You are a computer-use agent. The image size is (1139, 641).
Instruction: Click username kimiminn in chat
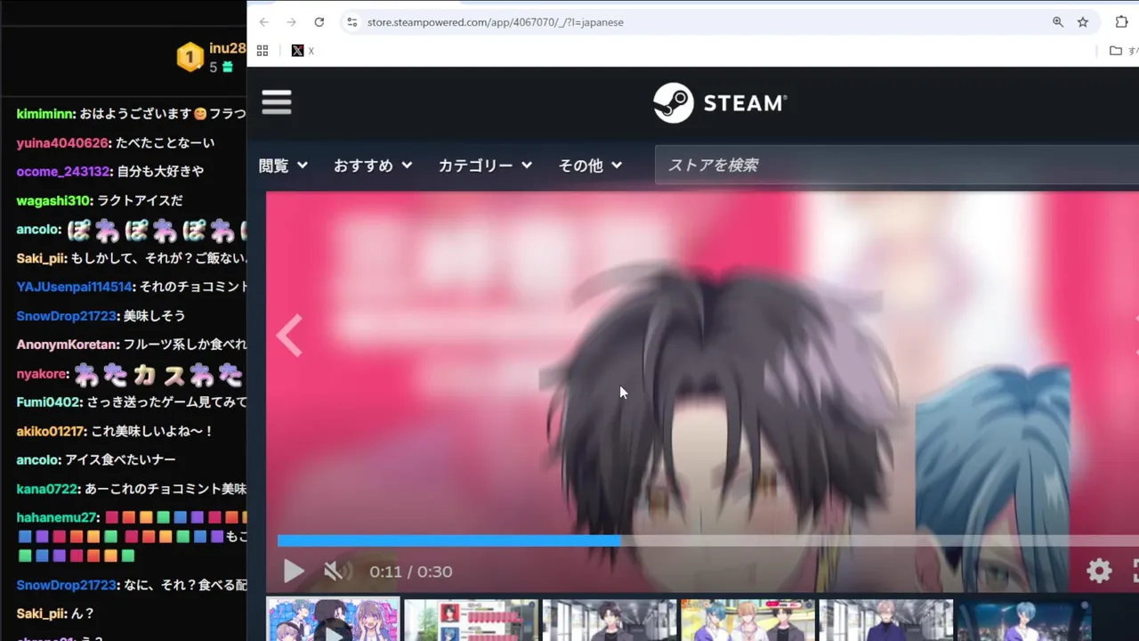tap(45, 114)
